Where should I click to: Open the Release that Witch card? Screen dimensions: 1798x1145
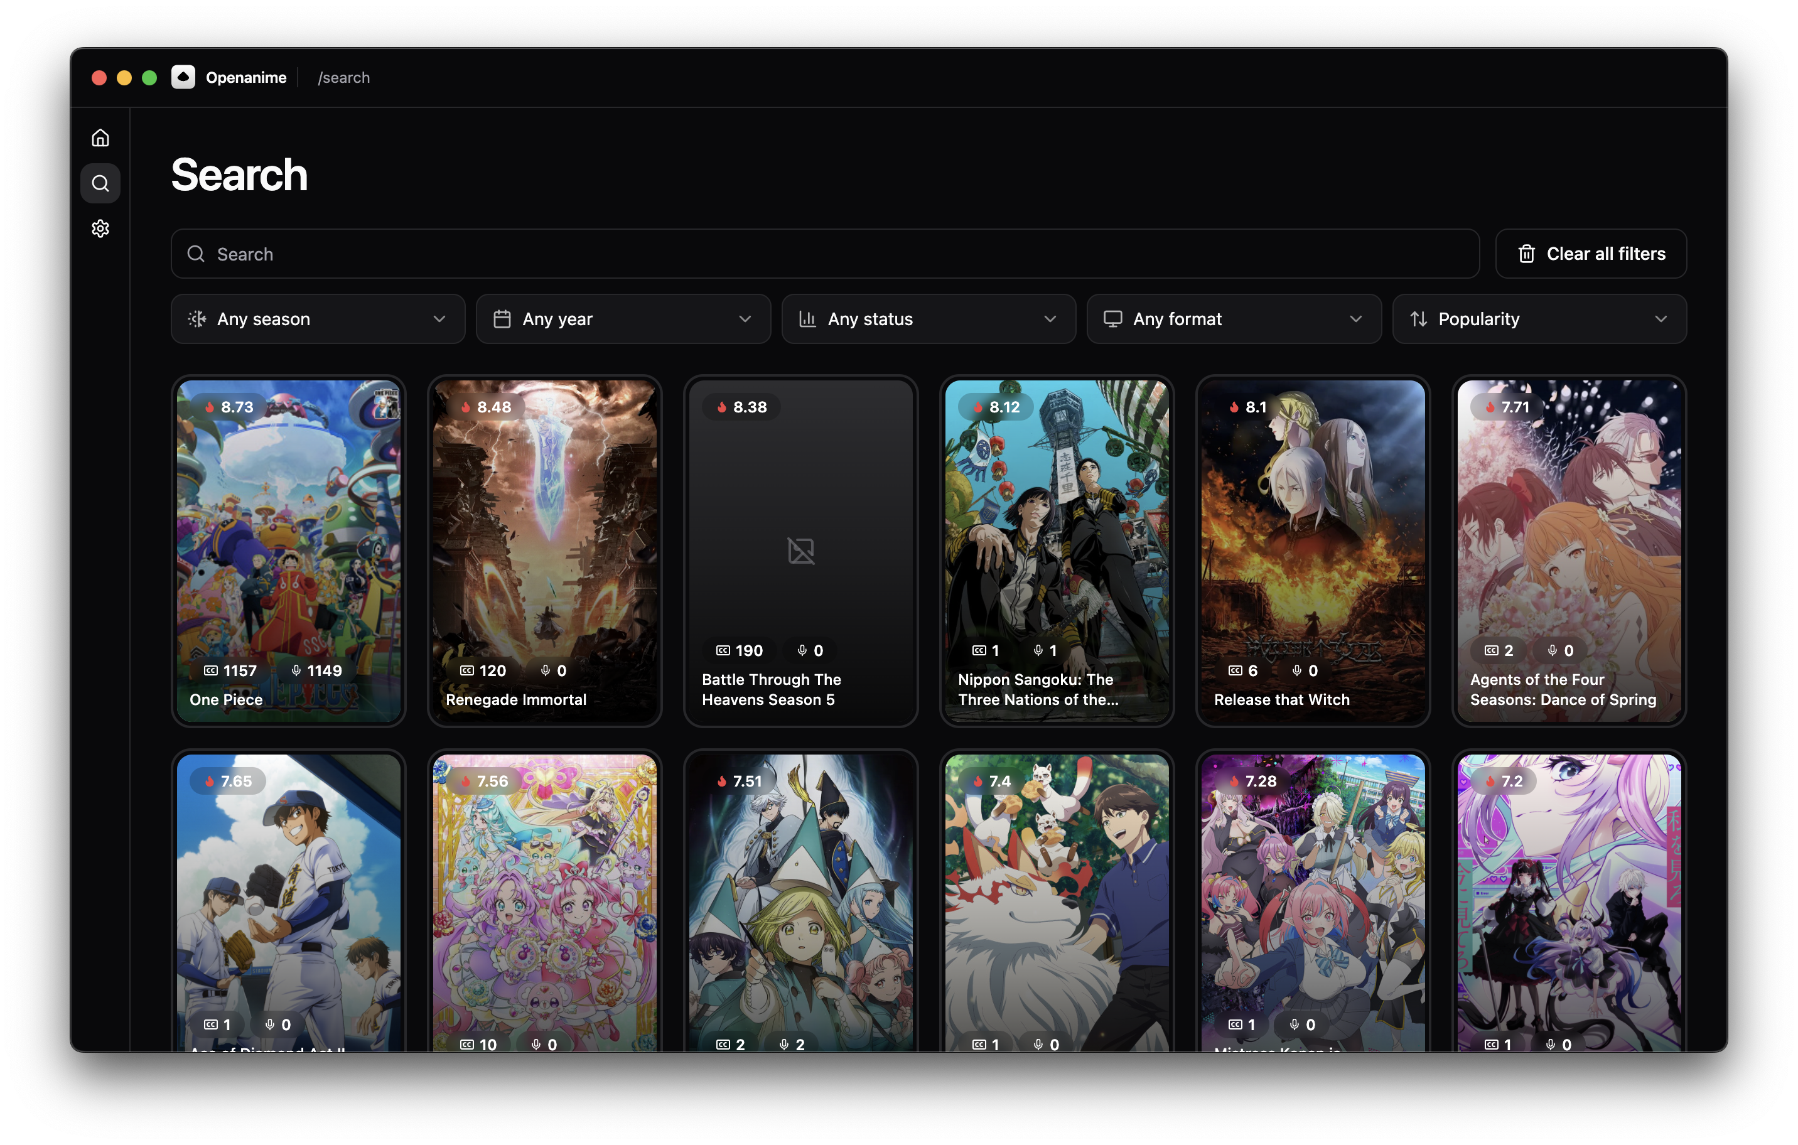pos(1313,551)
